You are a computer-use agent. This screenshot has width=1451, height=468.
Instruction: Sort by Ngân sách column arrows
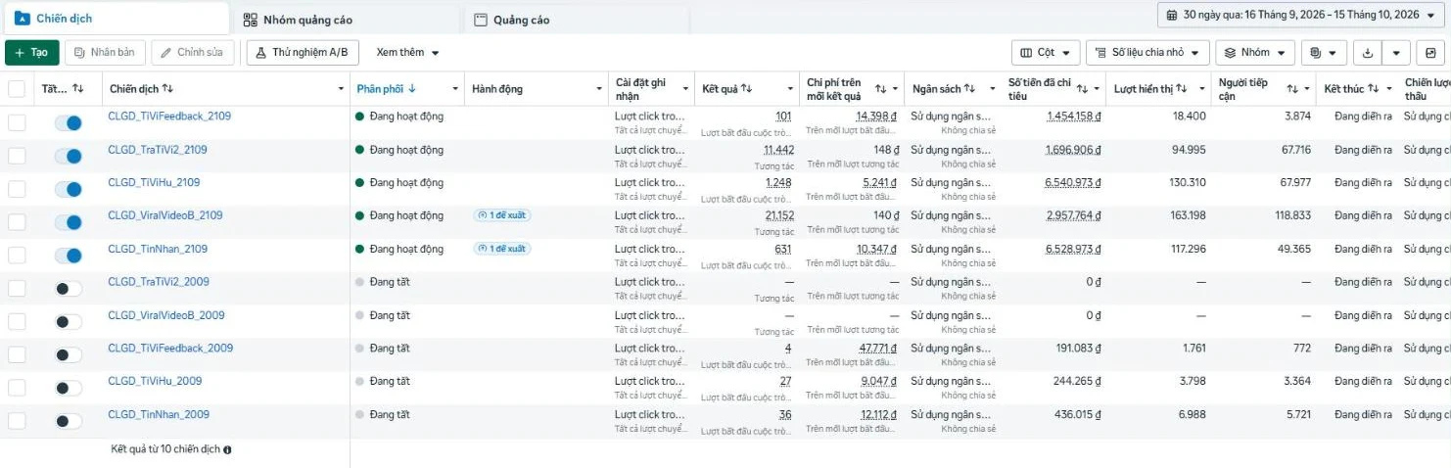(x=969, y=89)
